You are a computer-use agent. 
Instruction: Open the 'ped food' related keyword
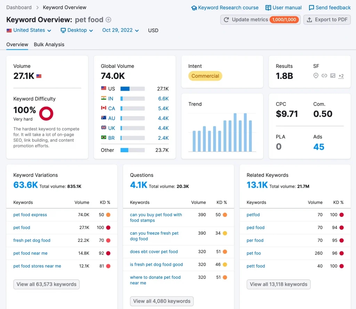pyautogui.click(x=256, y=228)
